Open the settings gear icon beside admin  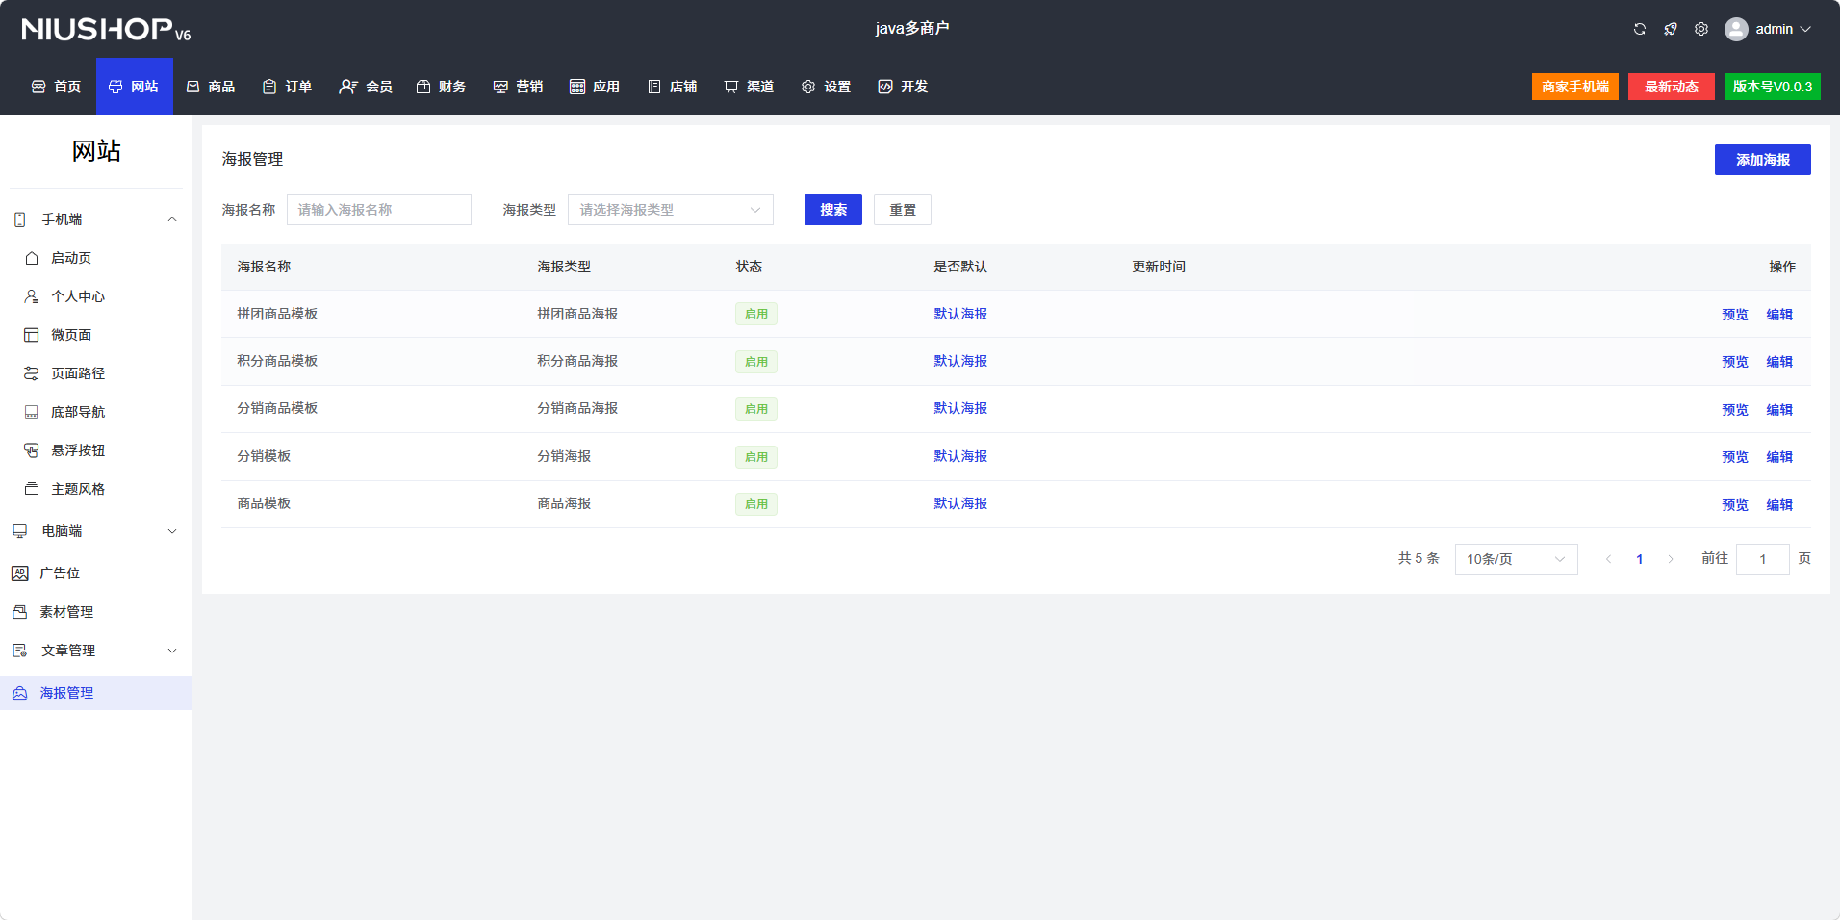1700,29
